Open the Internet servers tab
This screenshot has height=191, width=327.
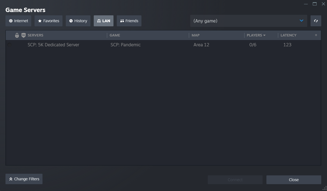coord(18,21)
